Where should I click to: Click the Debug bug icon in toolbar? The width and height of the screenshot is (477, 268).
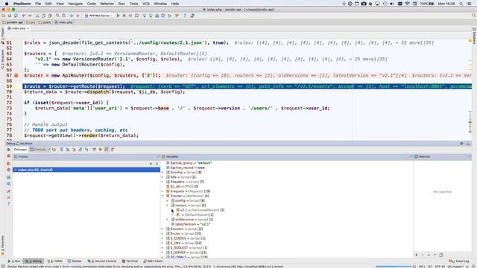click(x=124, y=16)
